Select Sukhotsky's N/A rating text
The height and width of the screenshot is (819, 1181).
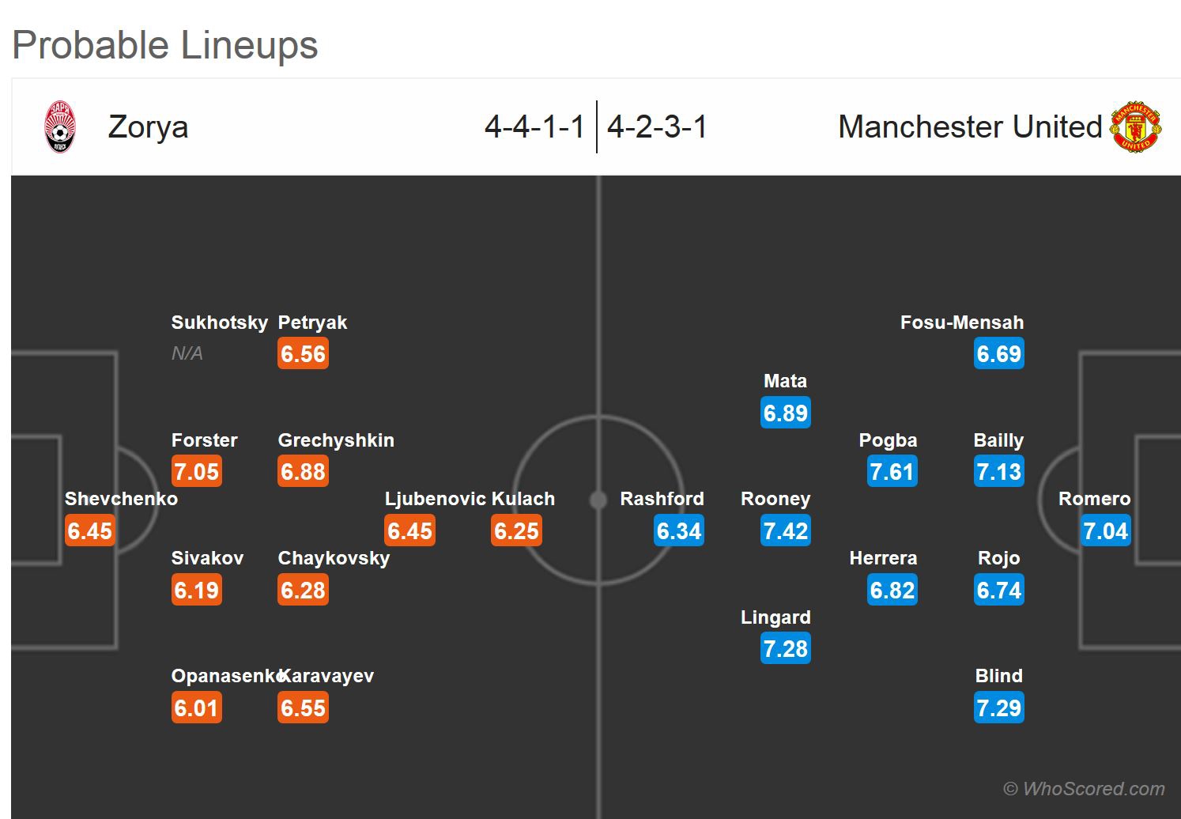click(187, 353)
